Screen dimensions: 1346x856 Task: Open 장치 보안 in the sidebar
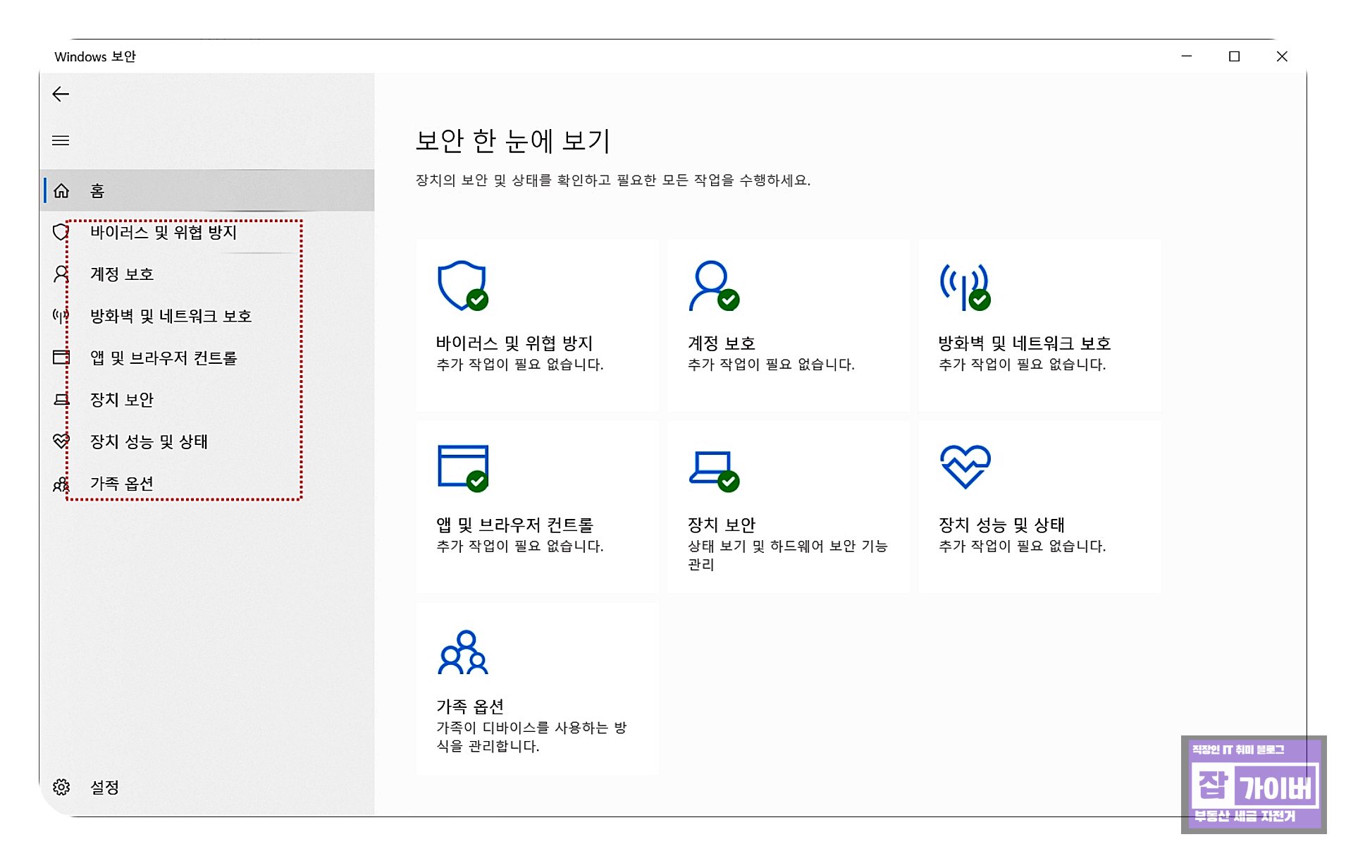coord(207,400)
